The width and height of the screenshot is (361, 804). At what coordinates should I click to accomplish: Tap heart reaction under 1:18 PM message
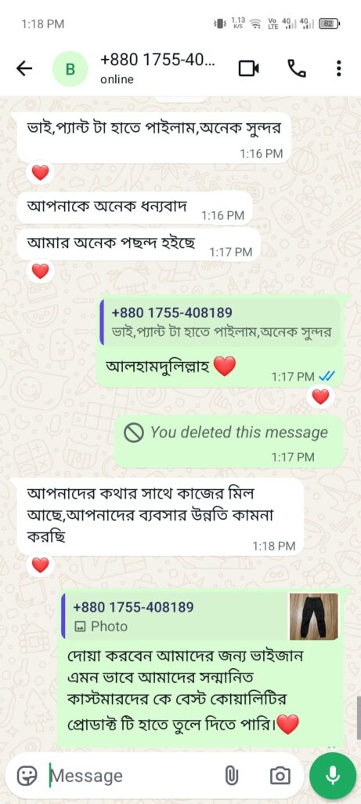coord(40,565)
